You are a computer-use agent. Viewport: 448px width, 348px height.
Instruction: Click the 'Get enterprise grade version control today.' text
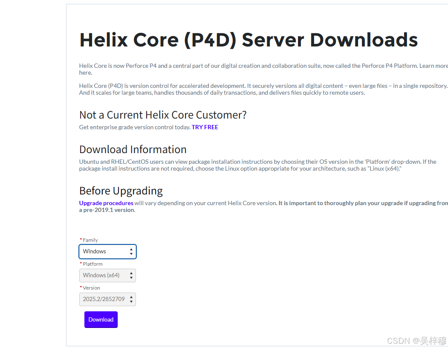135,127
